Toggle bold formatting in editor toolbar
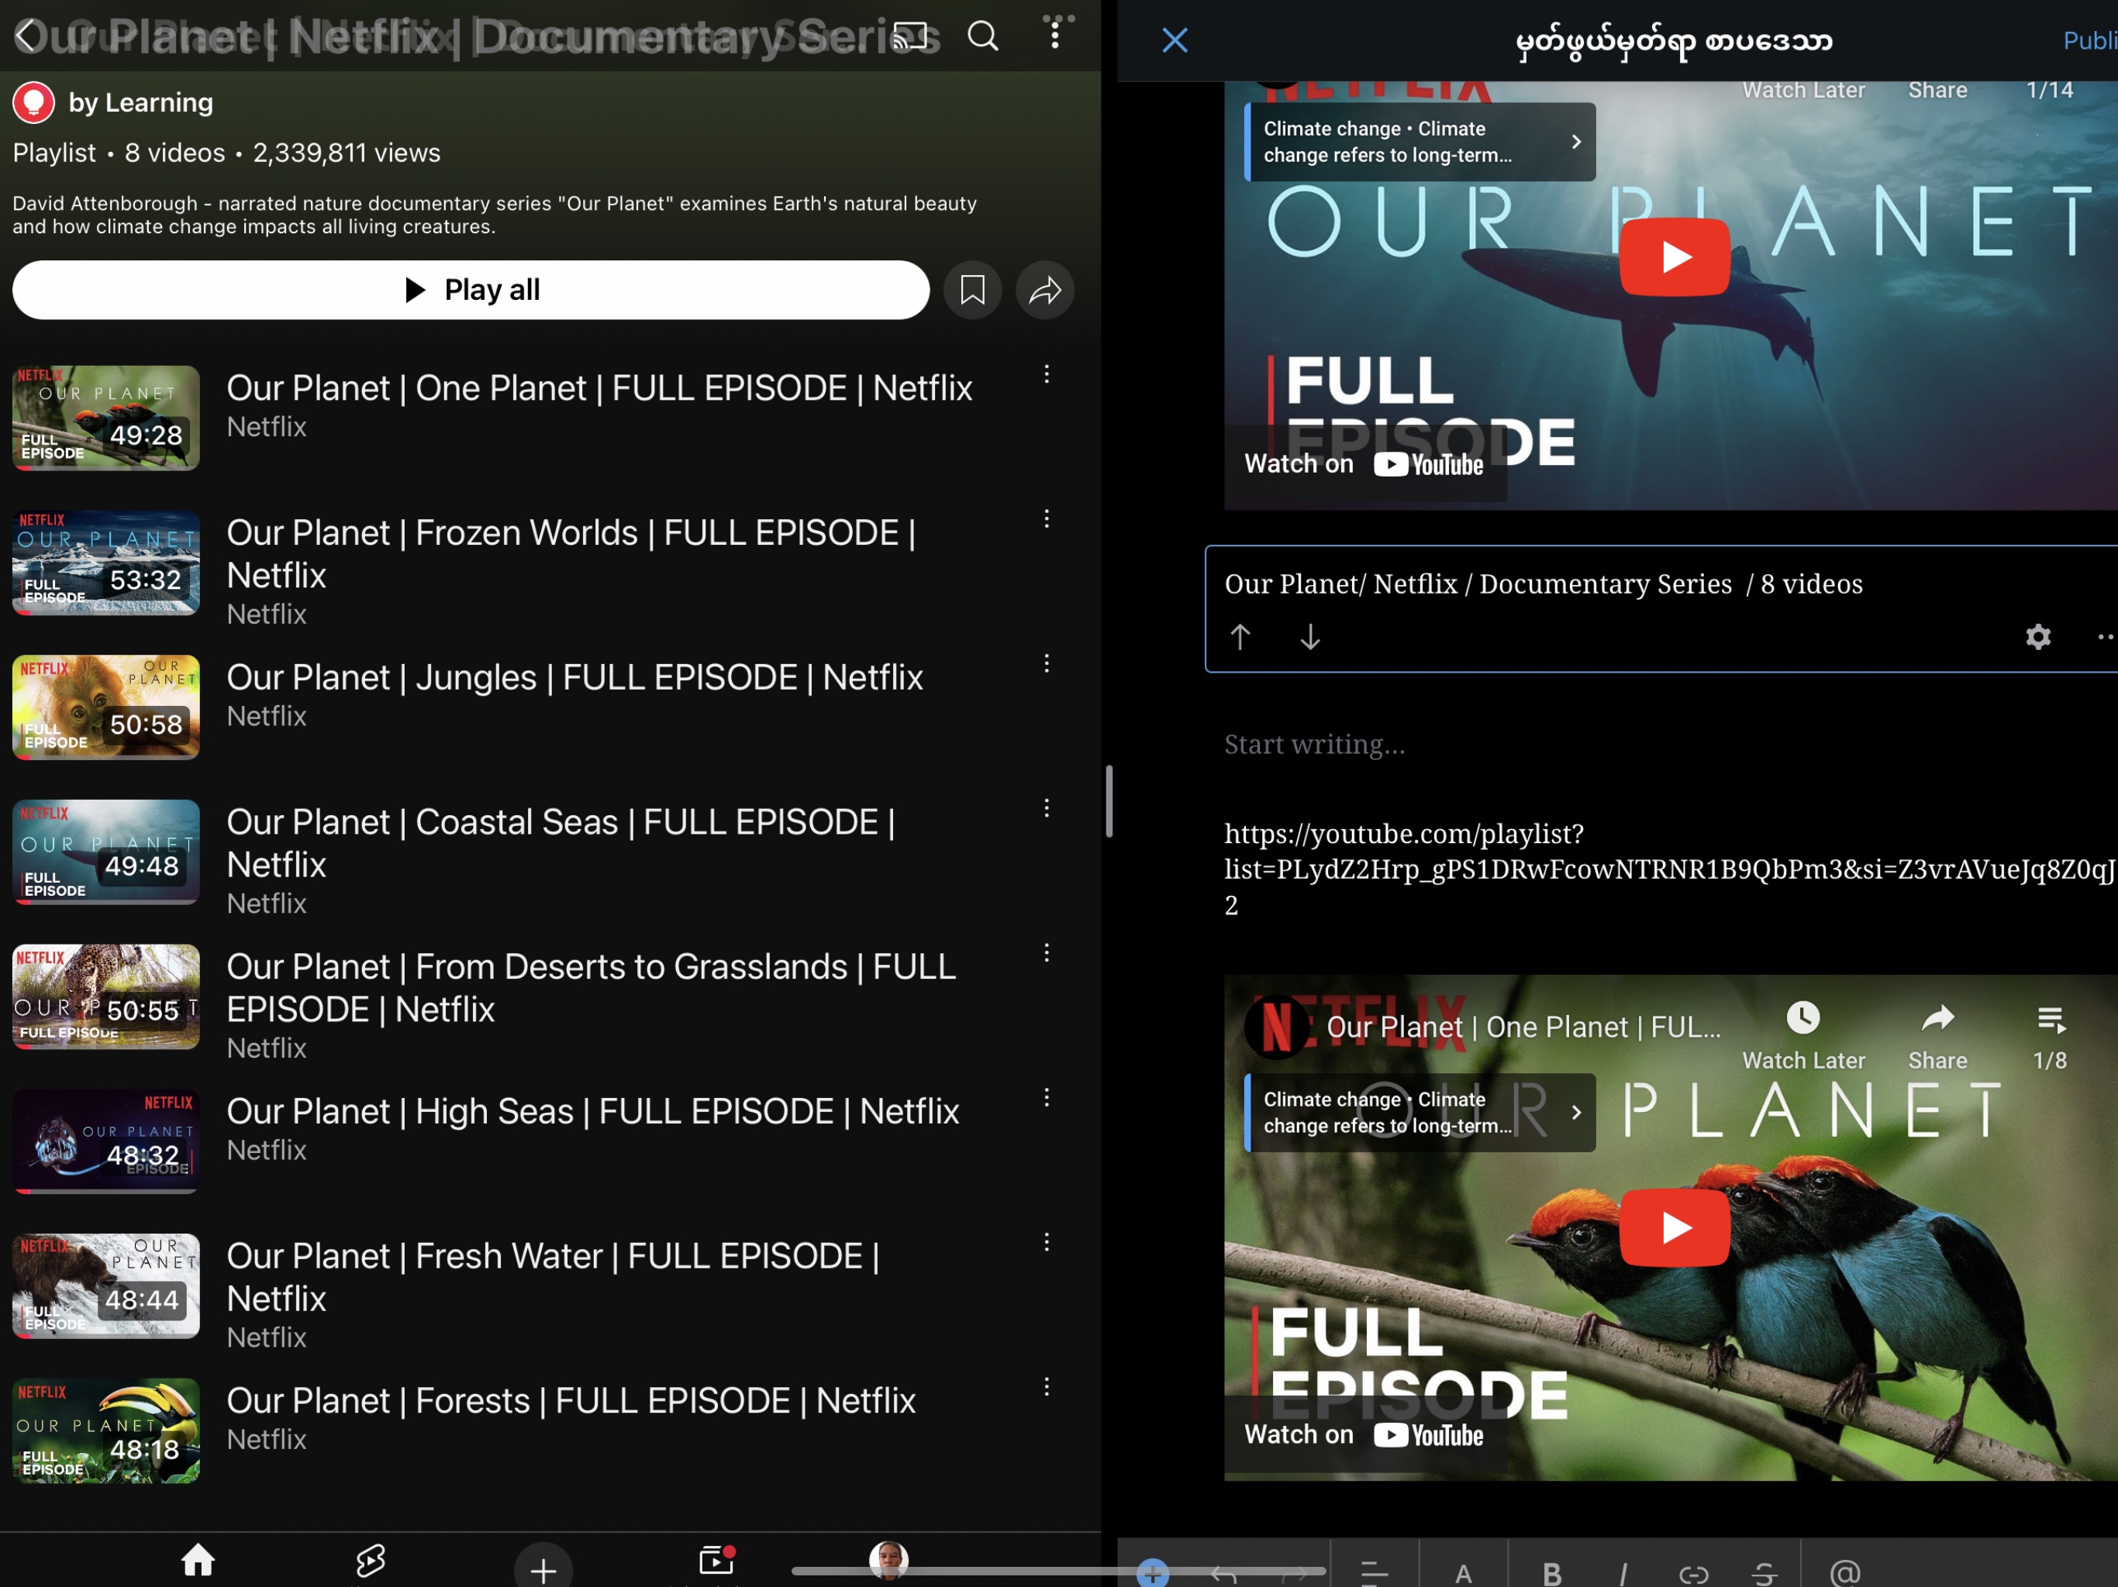The height and width of the screenshot is (1587, 2118). (x=1552, y=1572)
